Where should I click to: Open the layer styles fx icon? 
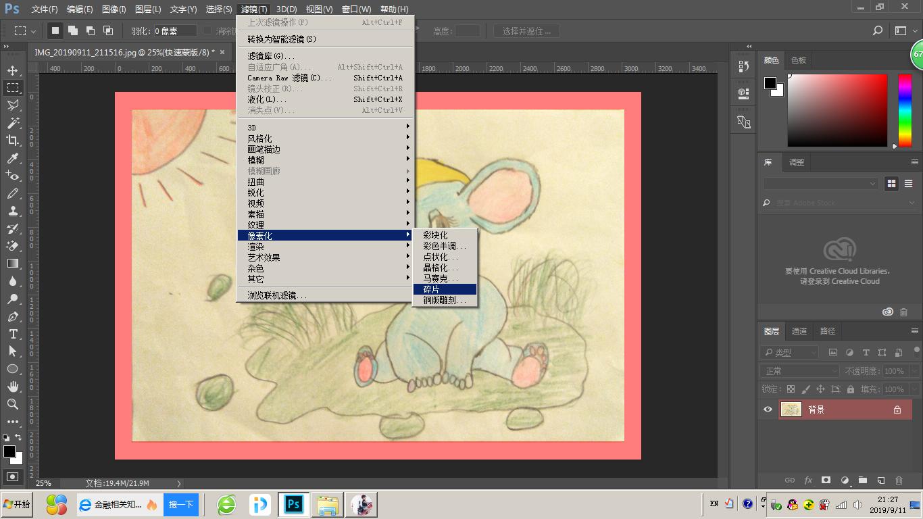point(808,480)
